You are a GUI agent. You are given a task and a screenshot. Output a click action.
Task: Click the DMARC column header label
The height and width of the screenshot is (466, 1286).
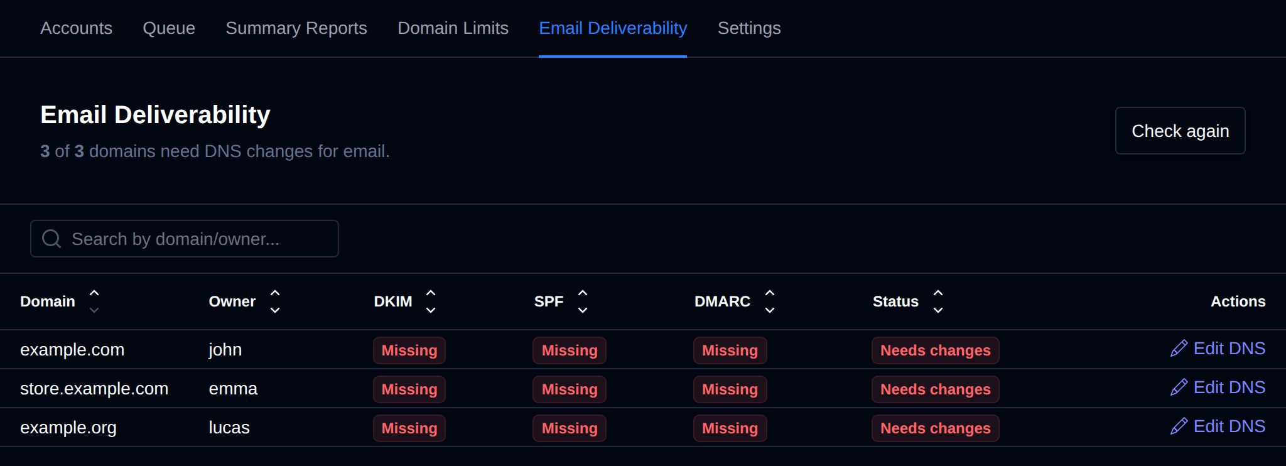pyautogui.click(x=722, y=301)
